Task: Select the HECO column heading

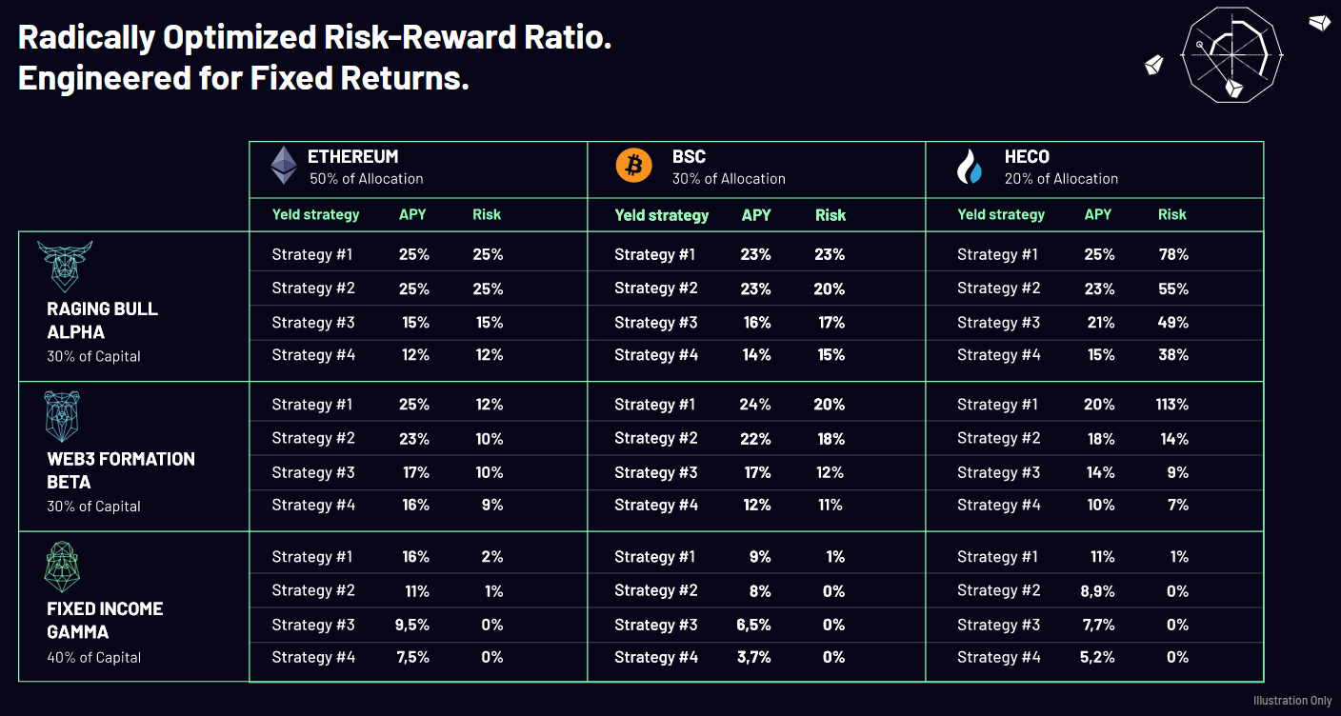Action: click(1026, 156)
